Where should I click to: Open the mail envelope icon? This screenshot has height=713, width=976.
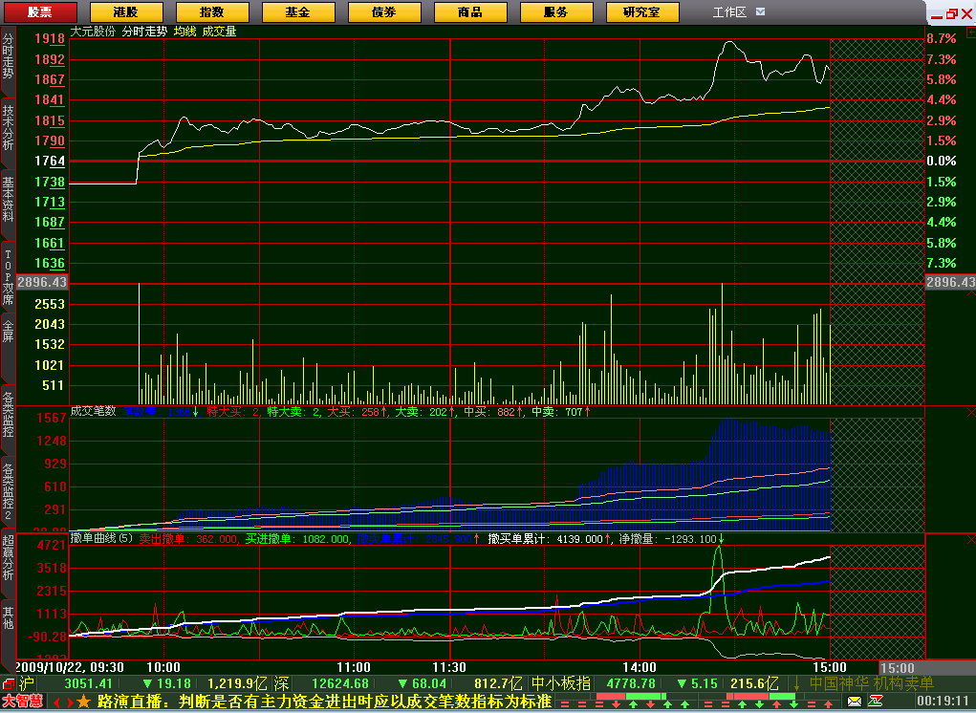(855, 702)
